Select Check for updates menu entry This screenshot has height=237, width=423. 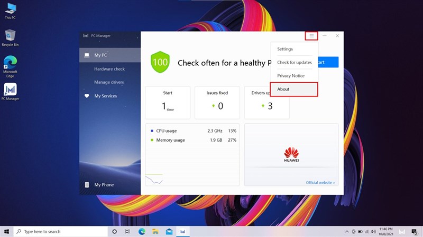tap(295, 62)
